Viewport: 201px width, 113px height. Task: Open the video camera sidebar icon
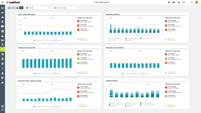(x=2, y=40)
